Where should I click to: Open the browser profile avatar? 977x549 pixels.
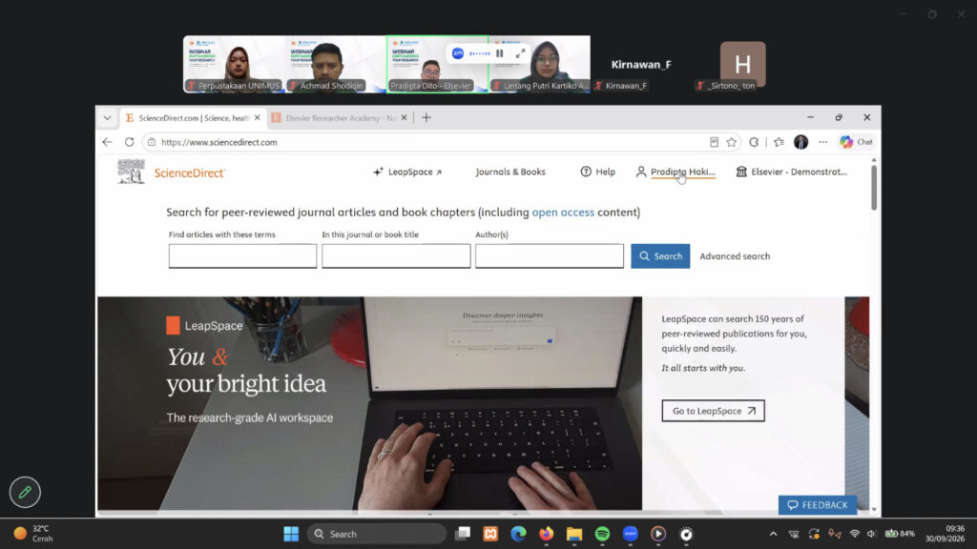(800, 142)
